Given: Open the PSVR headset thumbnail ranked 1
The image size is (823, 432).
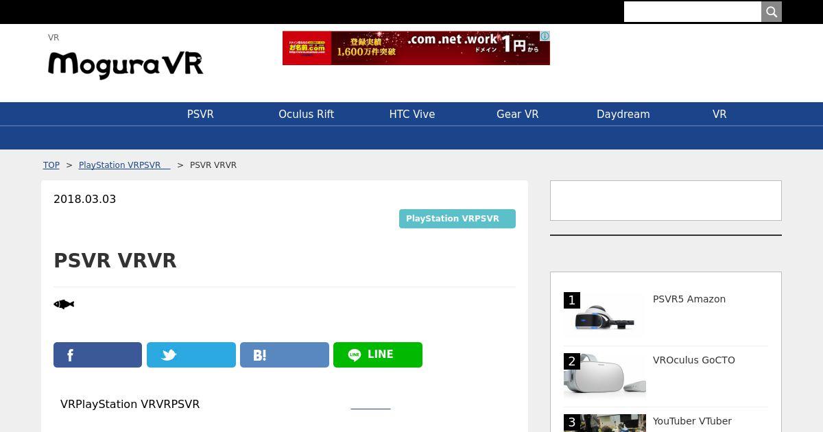Looking at the screenshot, I should pos(605,315).
